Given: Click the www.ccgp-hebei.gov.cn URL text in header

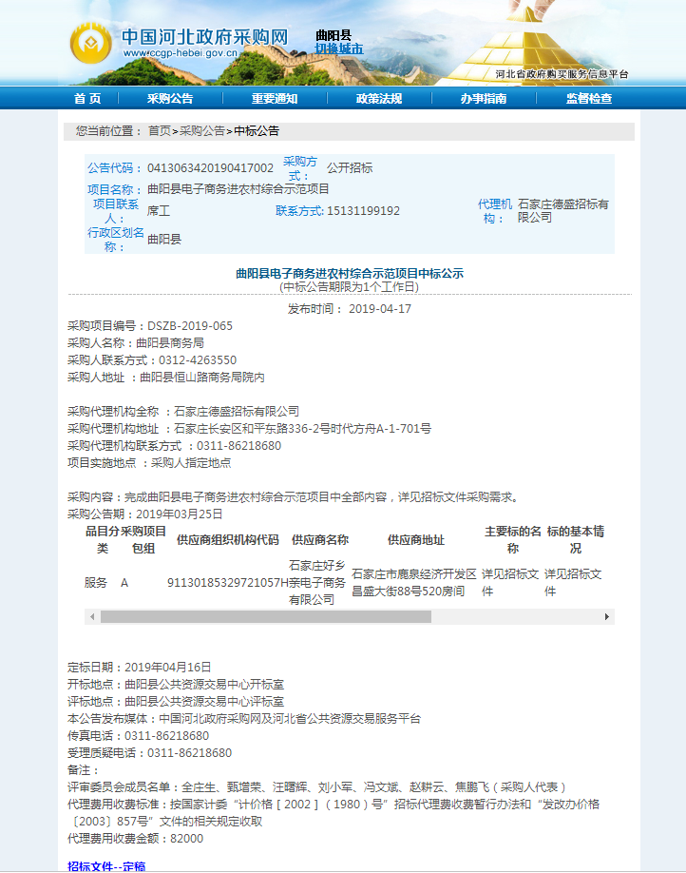Looking at the screenshot, I should [x=181, y=55].
